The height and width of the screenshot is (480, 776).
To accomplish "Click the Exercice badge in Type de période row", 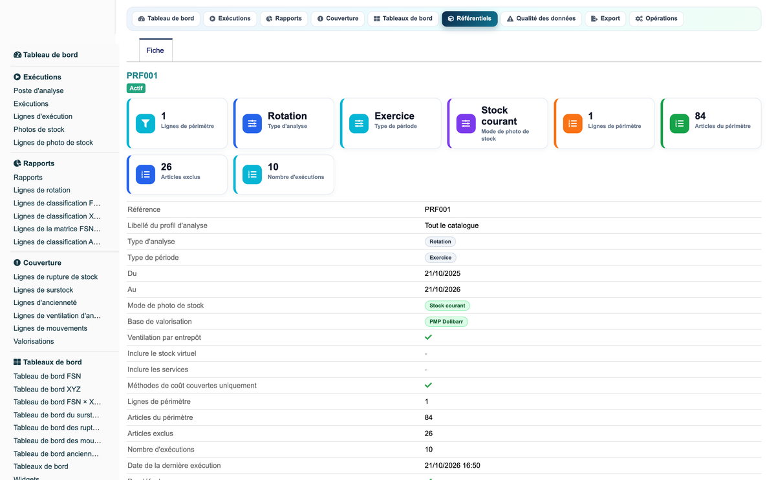I will click(440, 258).
